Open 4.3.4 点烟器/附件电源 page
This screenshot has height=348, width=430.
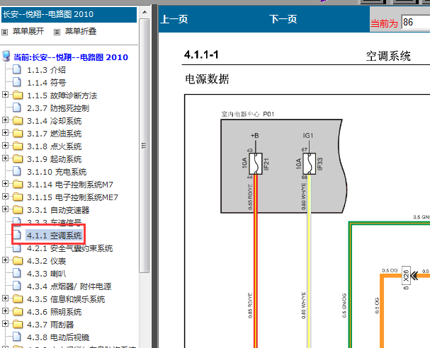coord(69,286)
